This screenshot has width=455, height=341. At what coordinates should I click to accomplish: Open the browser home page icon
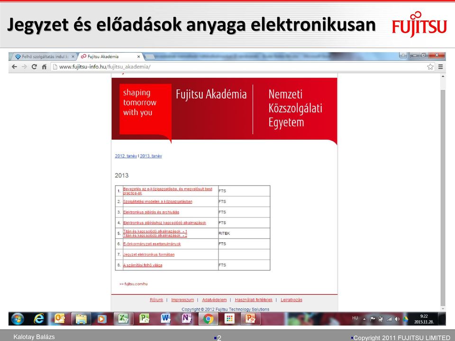44,67
